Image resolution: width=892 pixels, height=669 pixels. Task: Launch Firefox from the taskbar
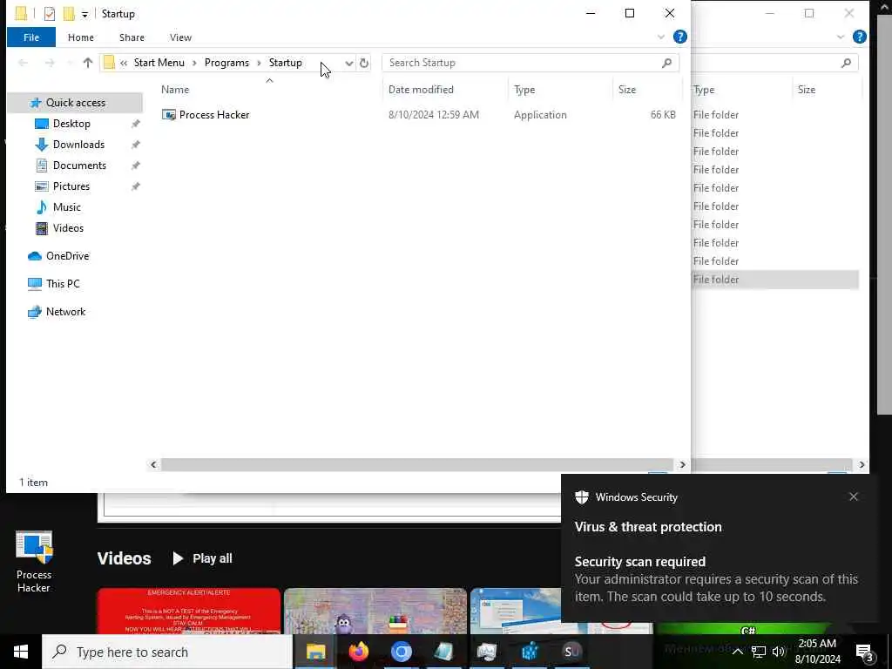(358, 652)
